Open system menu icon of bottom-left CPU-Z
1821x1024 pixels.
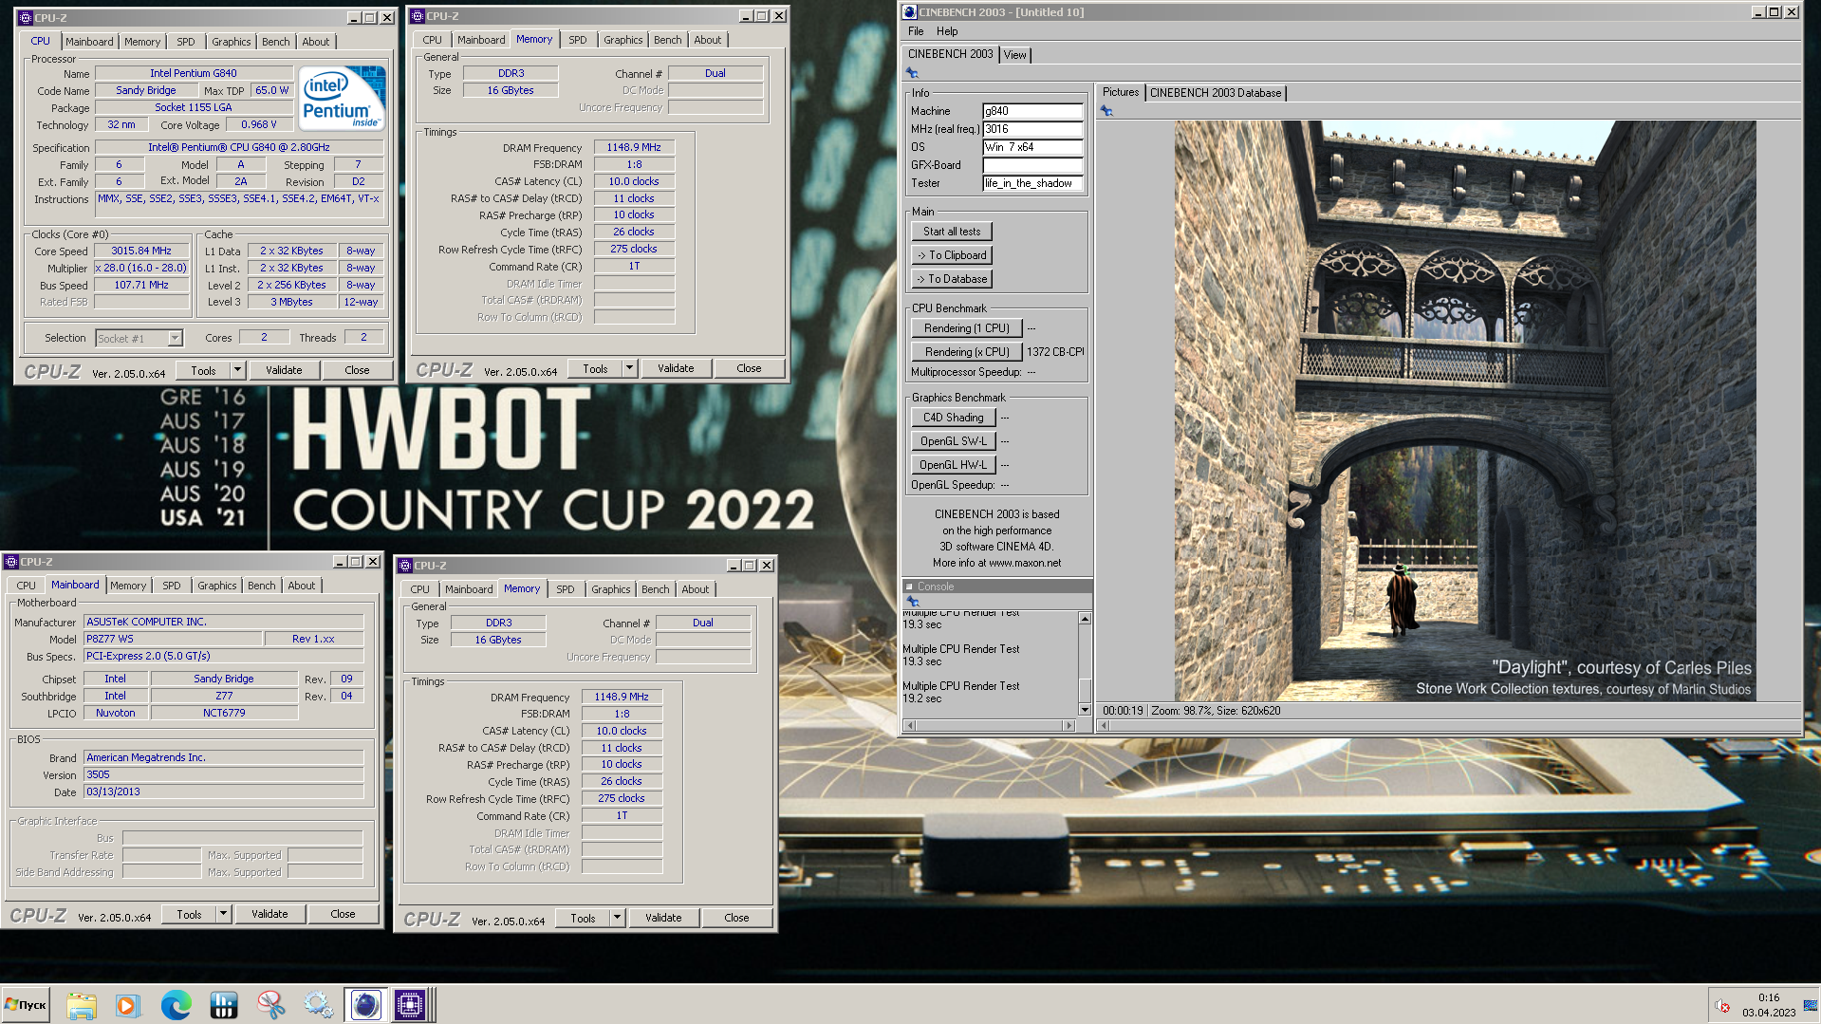point(11,562)
